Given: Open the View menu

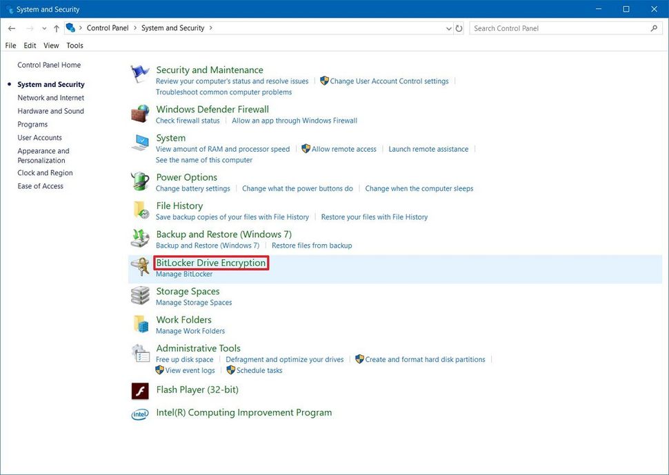Looking at the screenshot, I should (x=50, y=45).
